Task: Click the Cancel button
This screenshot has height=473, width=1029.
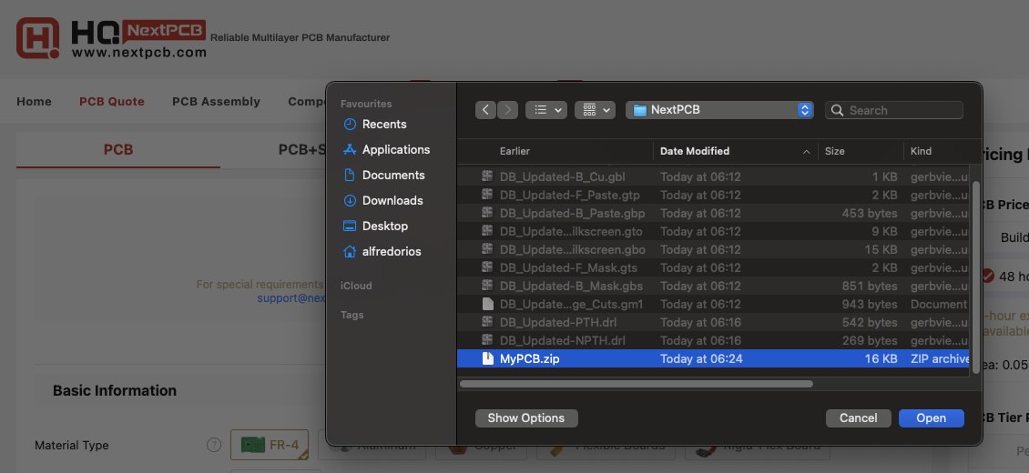Action: (859, 418)
